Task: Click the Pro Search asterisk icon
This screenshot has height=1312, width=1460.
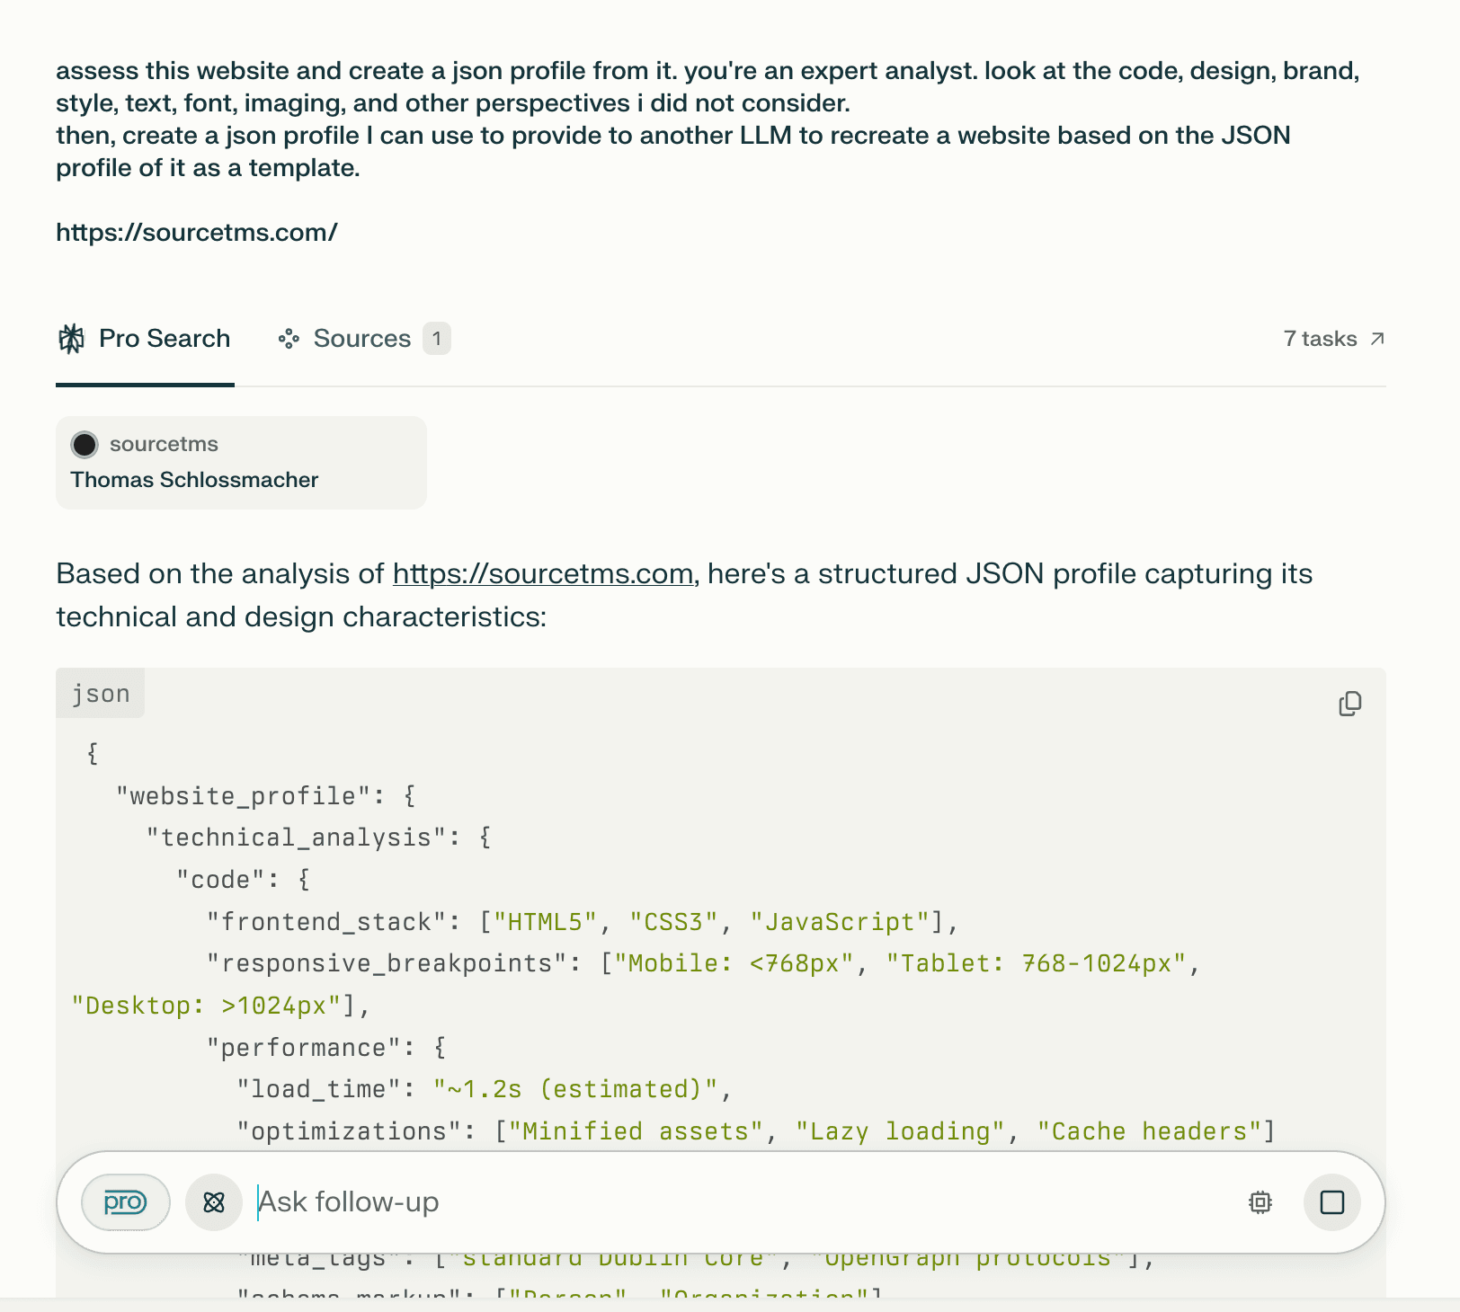Action: point(73,339)
